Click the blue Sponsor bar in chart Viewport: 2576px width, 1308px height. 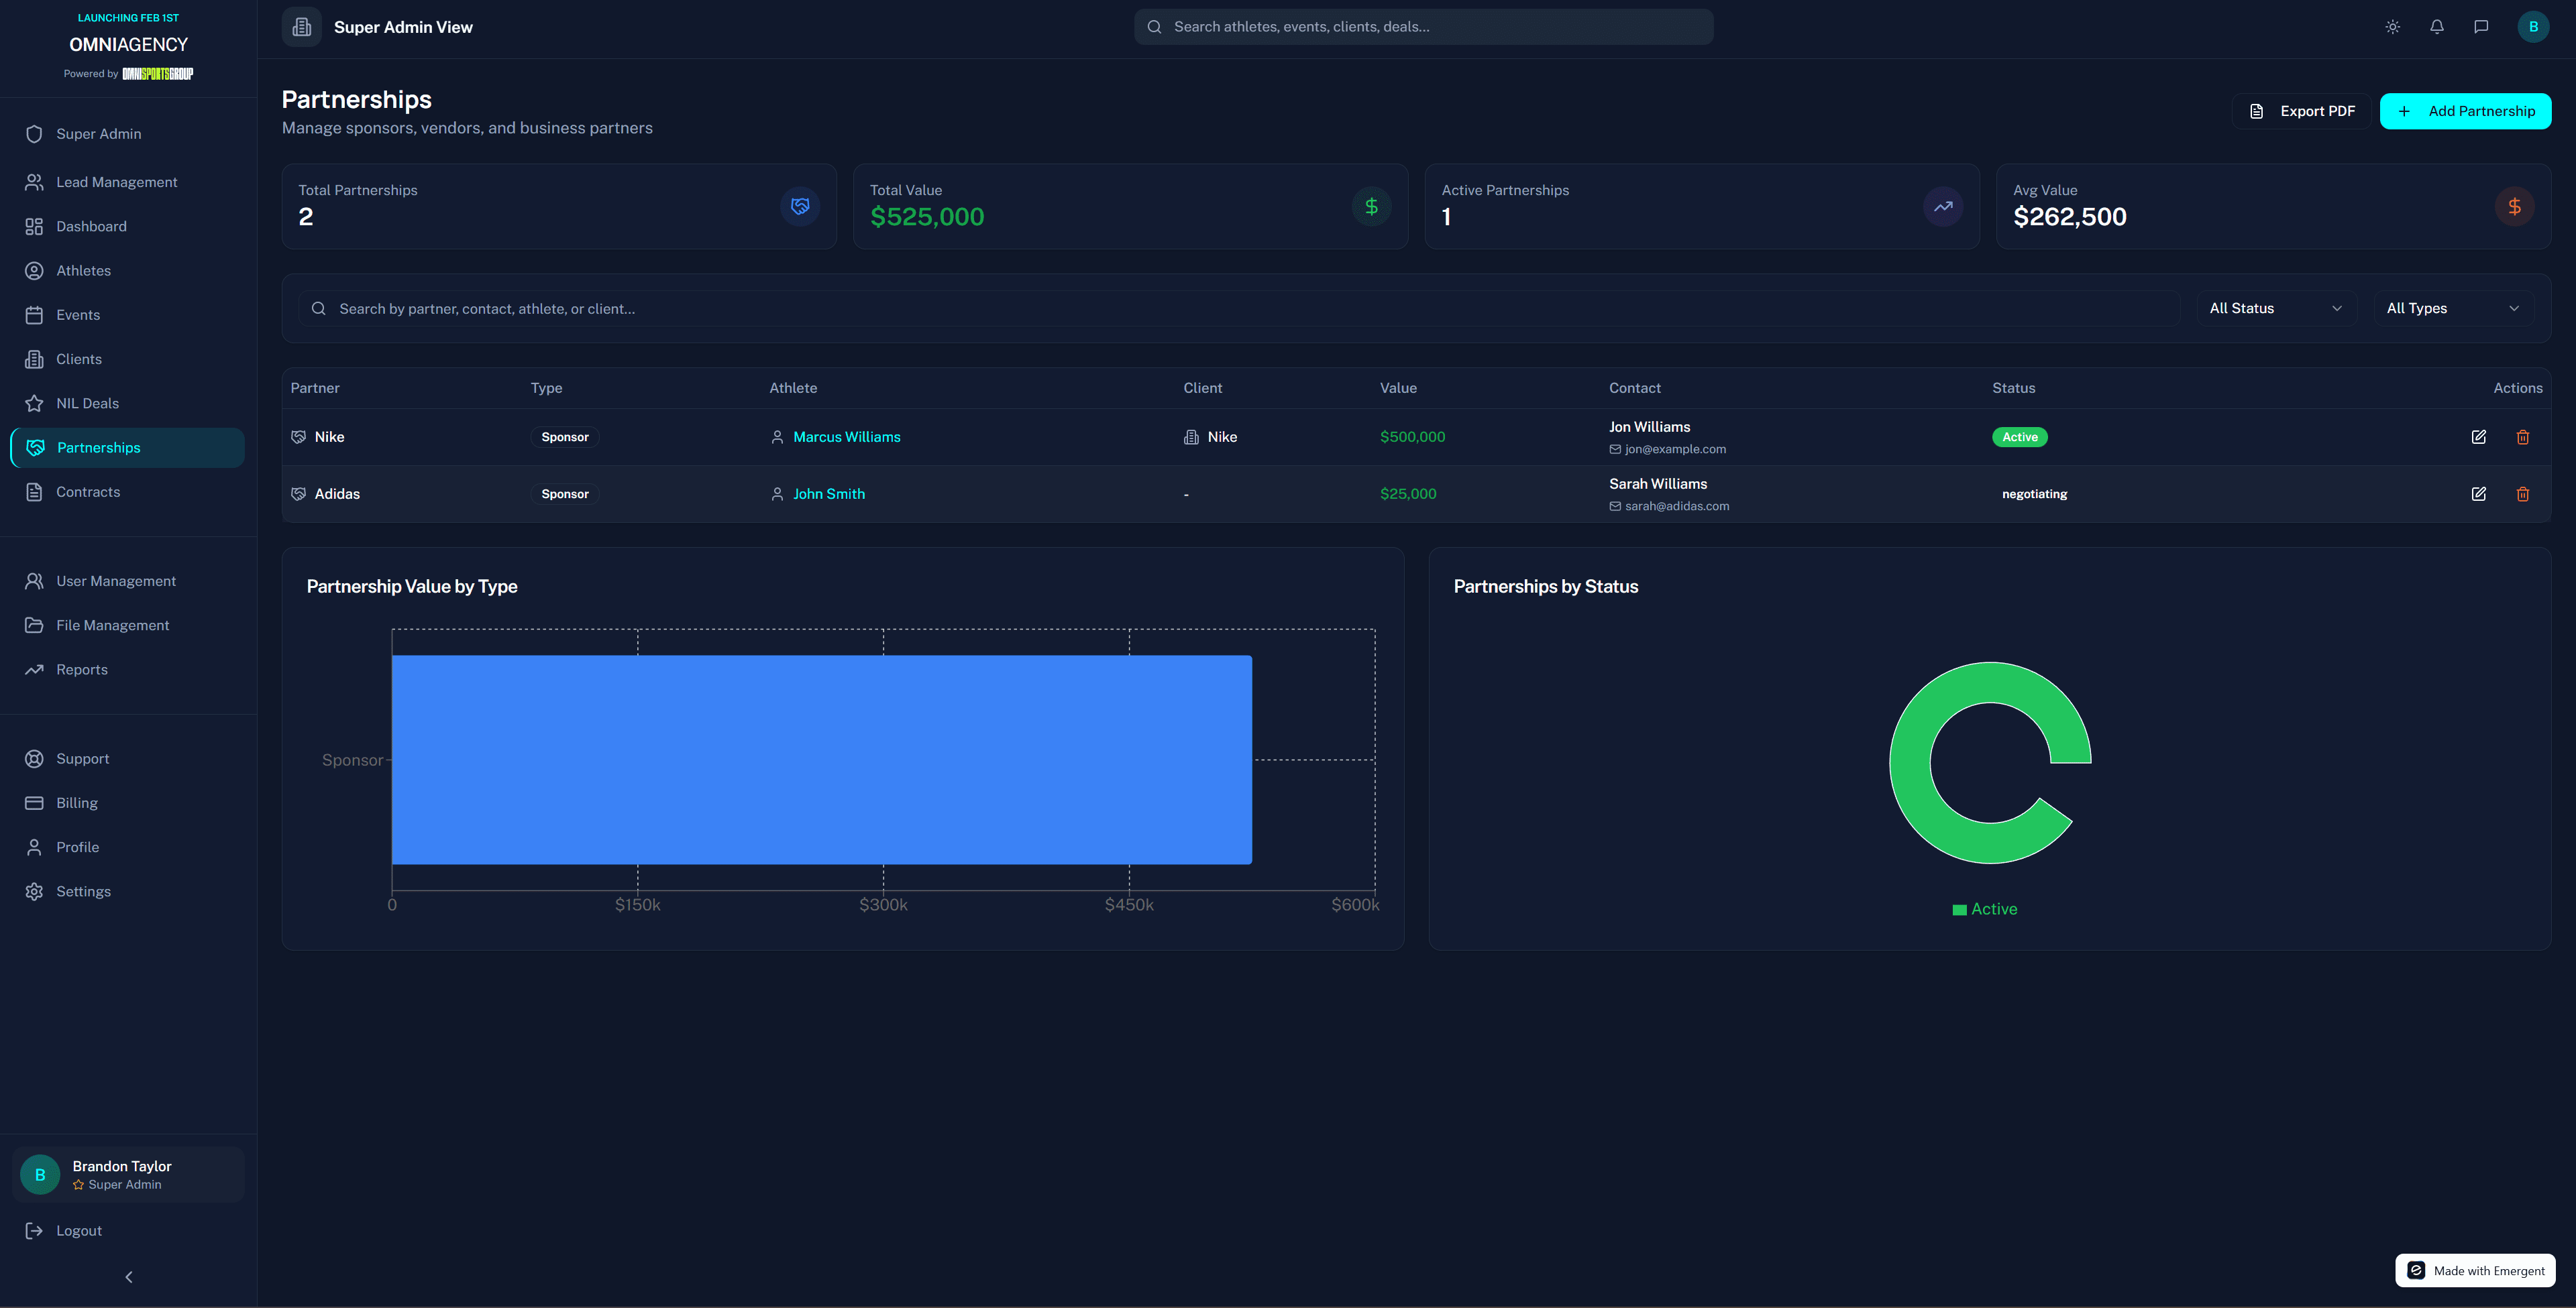pos(821,760)
